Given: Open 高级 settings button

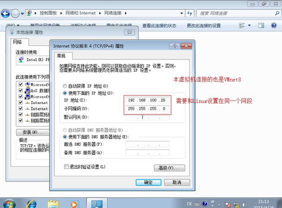Looking at the screenshot, I should click(170, 168).
